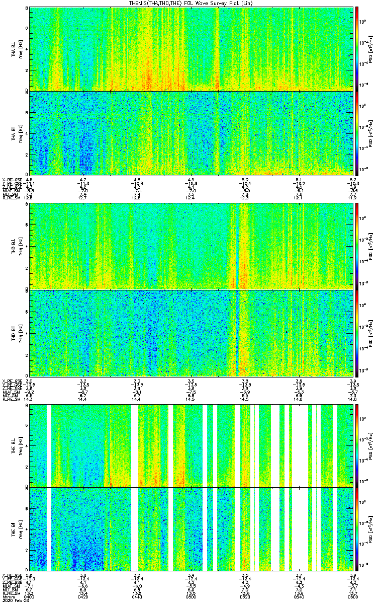Click the color bar beside the THA BL panel
The height and width of the screenshot is (604, 377).
coord(357,48)
